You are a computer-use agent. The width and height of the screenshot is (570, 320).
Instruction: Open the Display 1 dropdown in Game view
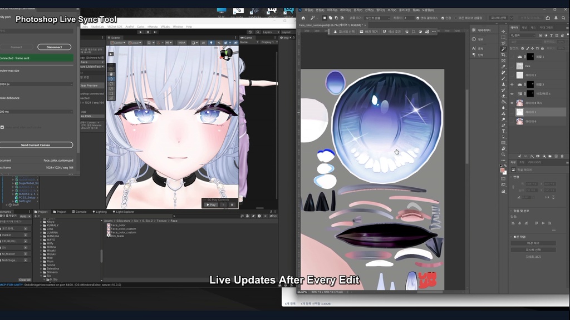tap(269, 42)
